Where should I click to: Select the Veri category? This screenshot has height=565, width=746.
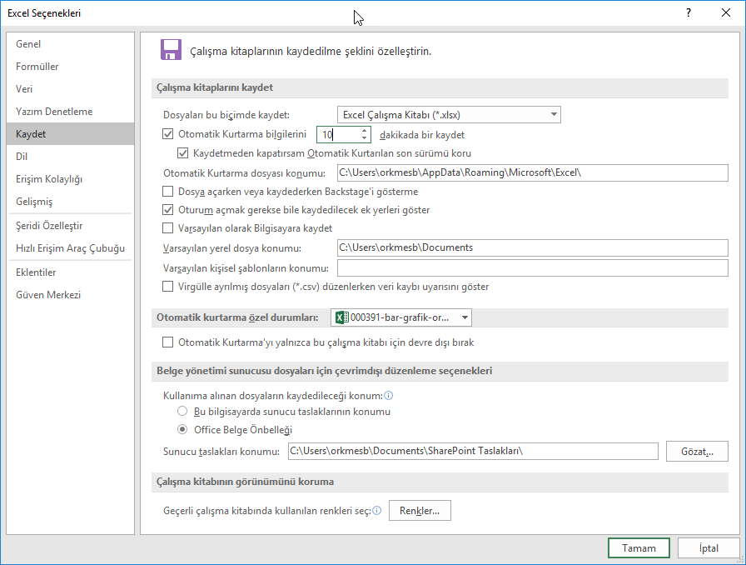(x=71, y=88)
